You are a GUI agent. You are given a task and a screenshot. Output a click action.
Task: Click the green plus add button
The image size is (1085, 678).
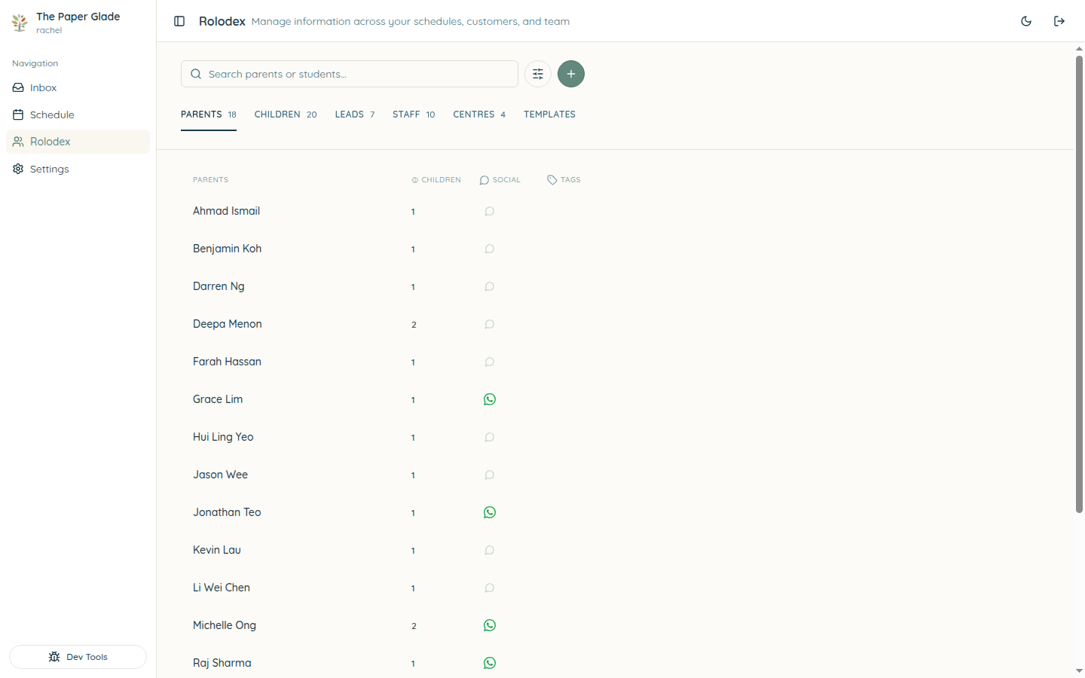pos(571,74)
